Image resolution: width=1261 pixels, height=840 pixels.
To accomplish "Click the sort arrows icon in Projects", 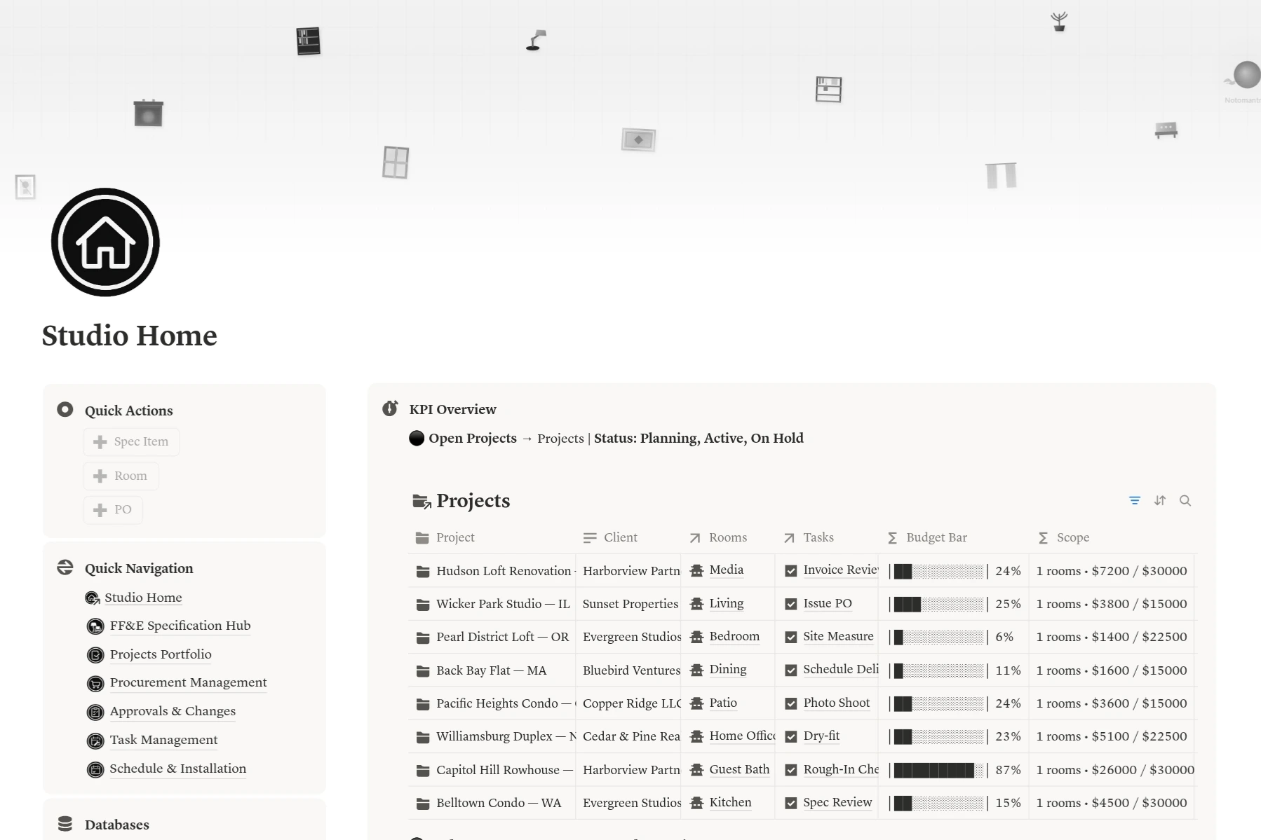I will point(1159,500).
